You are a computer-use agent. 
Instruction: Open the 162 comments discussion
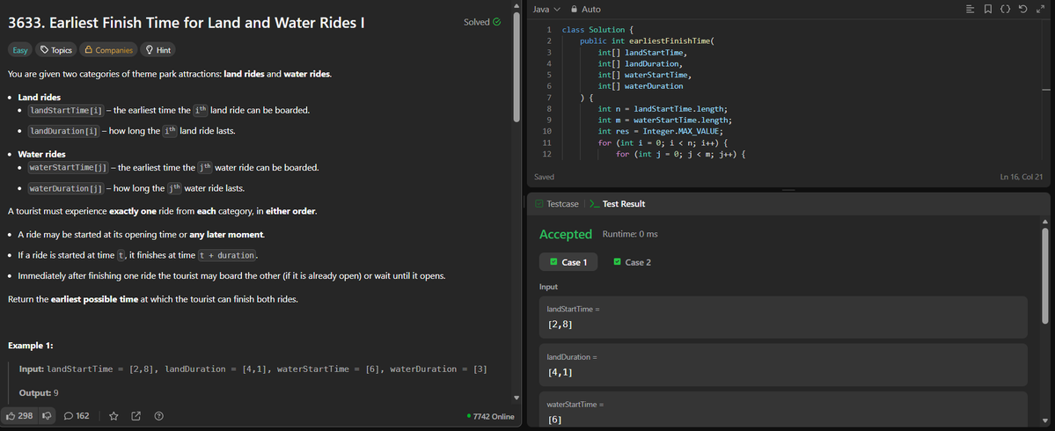[77, 415]
